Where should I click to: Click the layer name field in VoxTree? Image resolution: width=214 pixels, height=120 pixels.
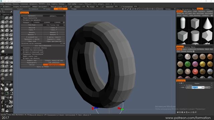coord(196,87)
